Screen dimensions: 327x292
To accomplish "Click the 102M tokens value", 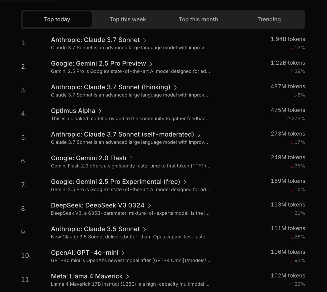I will 288,276.
